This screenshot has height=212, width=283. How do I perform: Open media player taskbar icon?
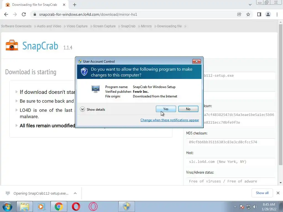click(x=42, y=206)
